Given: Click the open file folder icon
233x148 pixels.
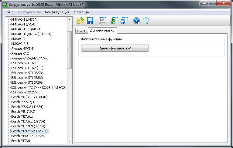Looking at the screenshot, I should point(81,21).
